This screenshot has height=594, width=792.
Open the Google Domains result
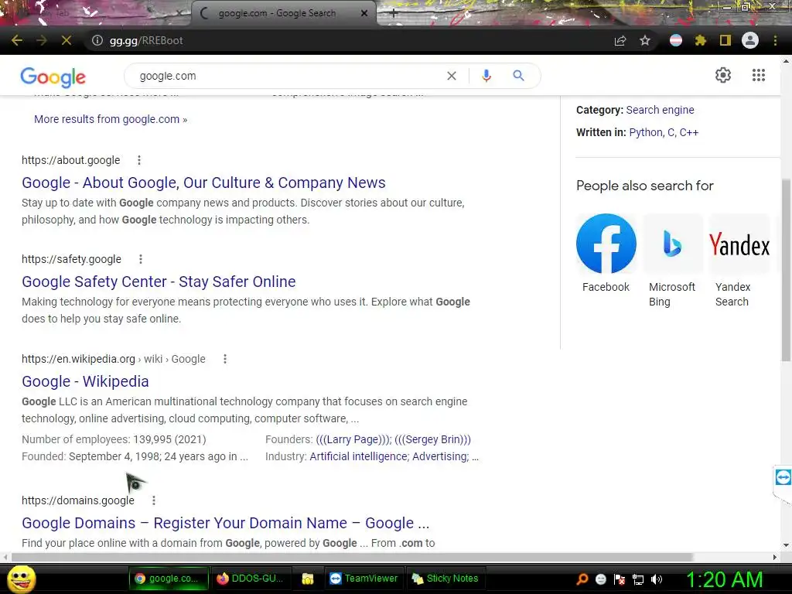click(225, 523)
